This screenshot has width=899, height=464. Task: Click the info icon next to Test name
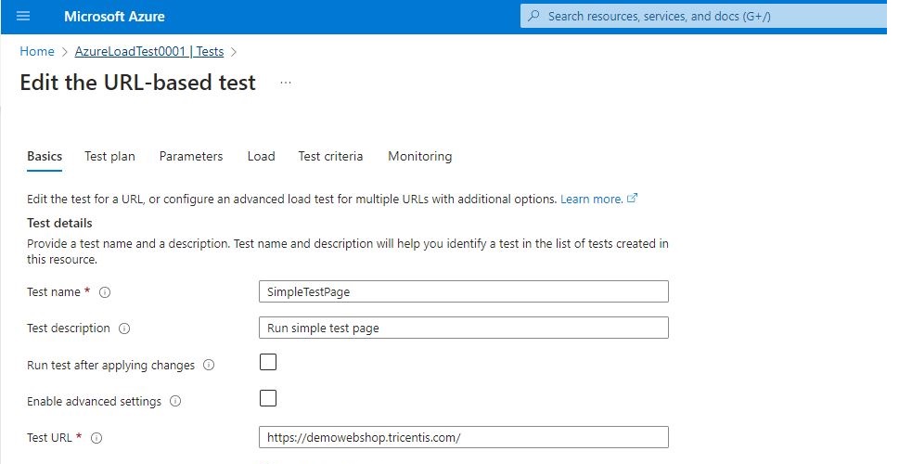coord(105,292)
